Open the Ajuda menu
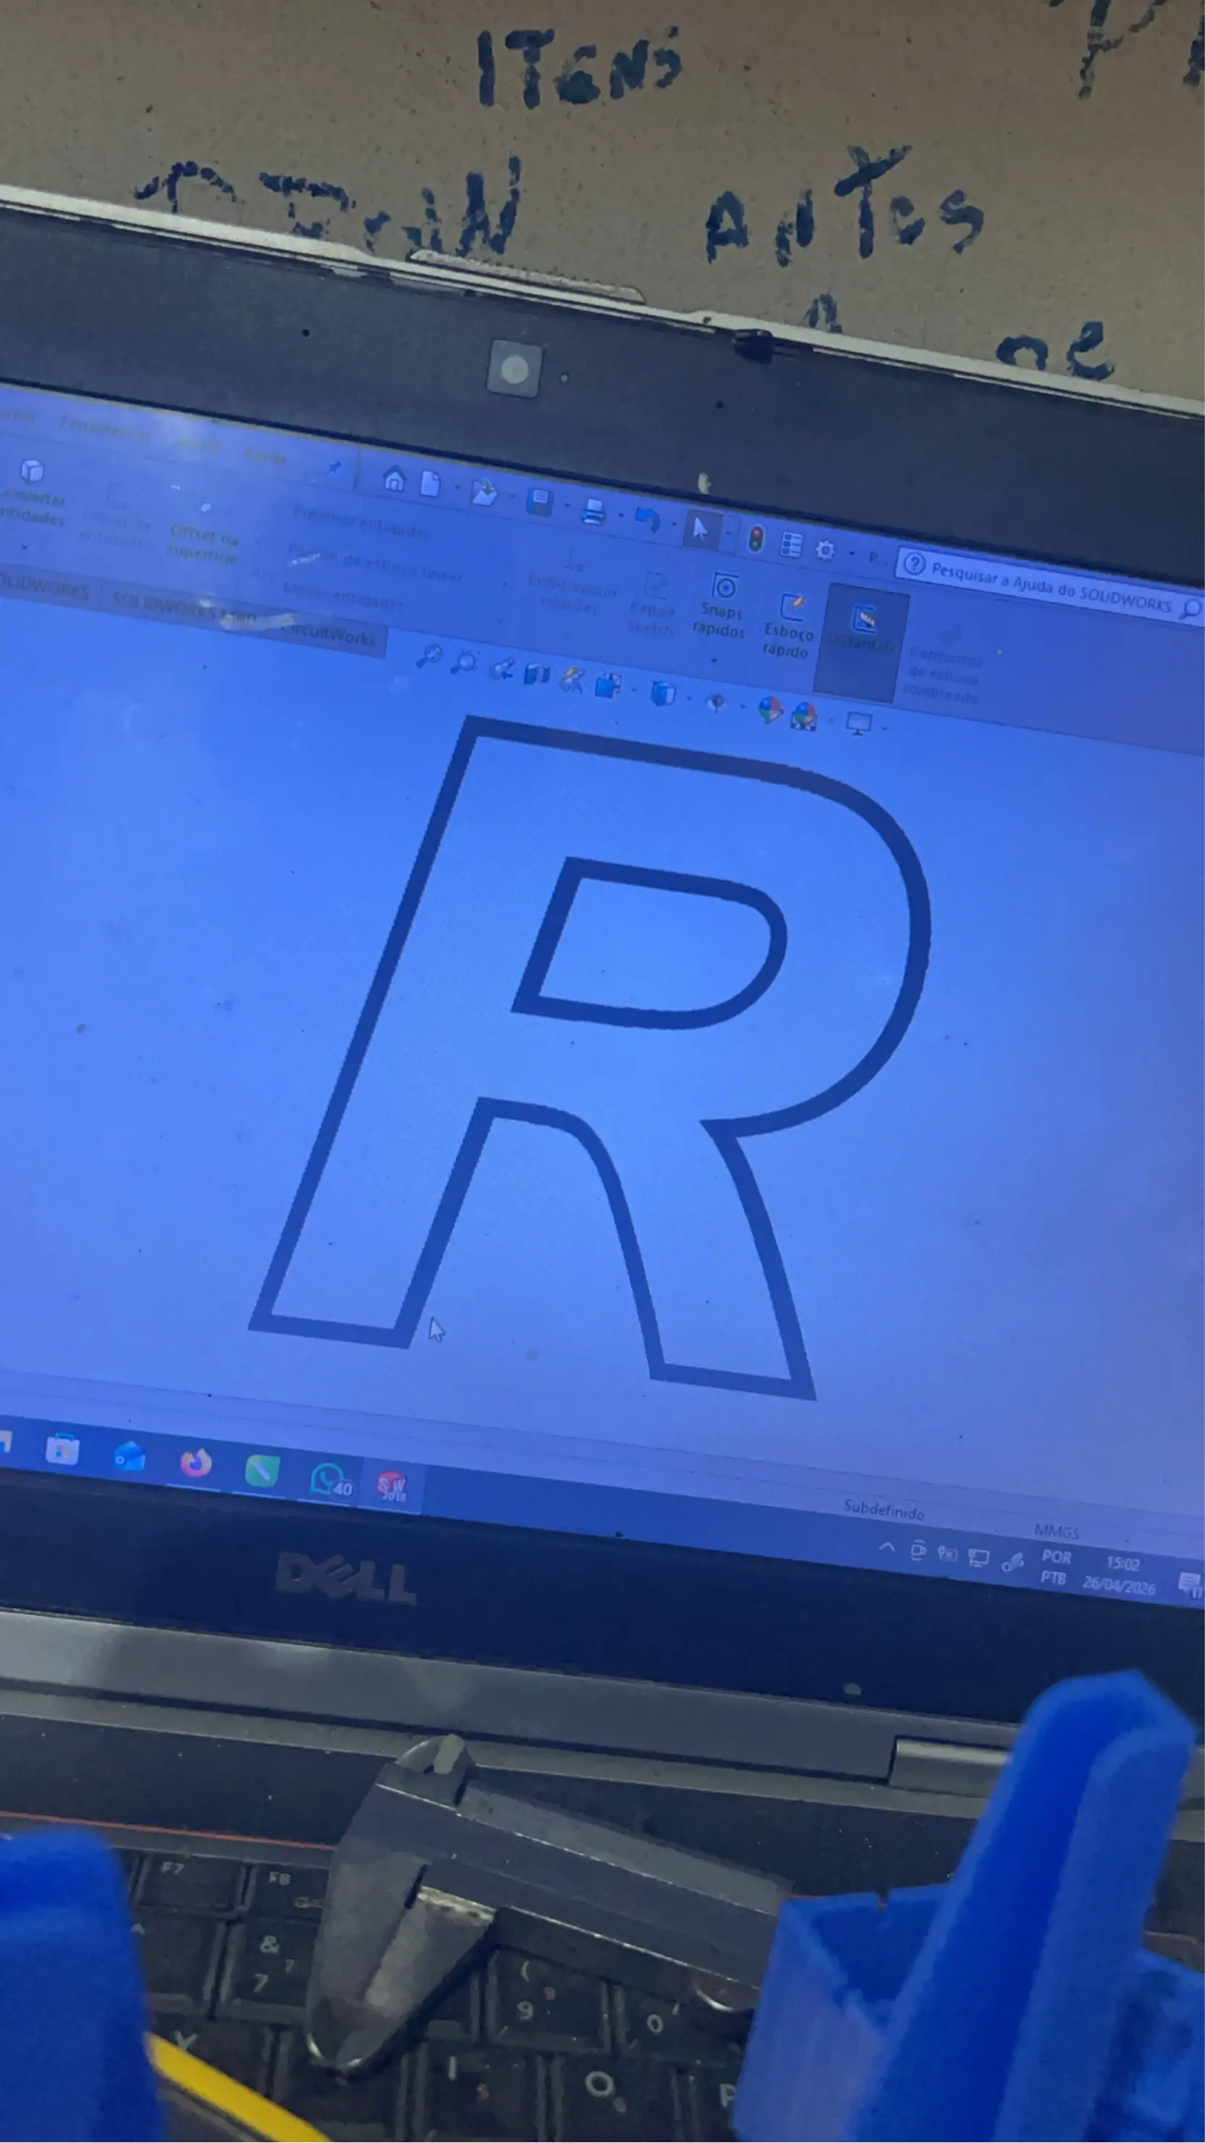 (x=264, y=456)
